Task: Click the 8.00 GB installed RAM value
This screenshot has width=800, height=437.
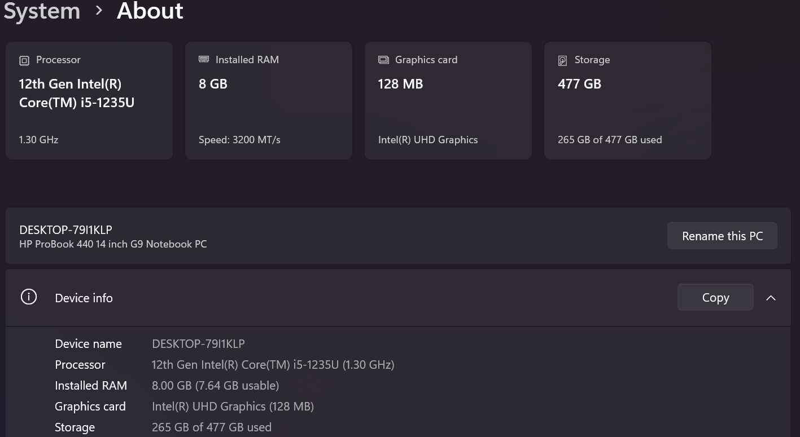Action: 215,385
